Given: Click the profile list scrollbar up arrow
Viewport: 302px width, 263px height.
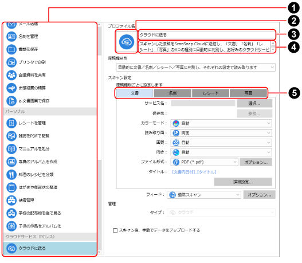Looking at the screenshot, I should pos(99,25).
